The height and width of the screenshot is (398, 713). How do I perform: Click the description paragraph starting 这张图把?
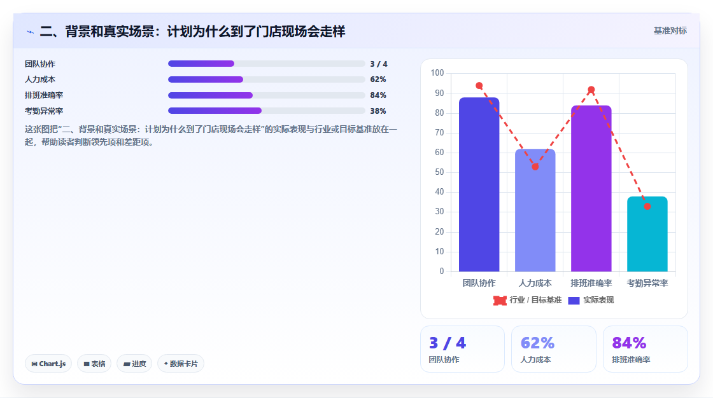(211, 136)
